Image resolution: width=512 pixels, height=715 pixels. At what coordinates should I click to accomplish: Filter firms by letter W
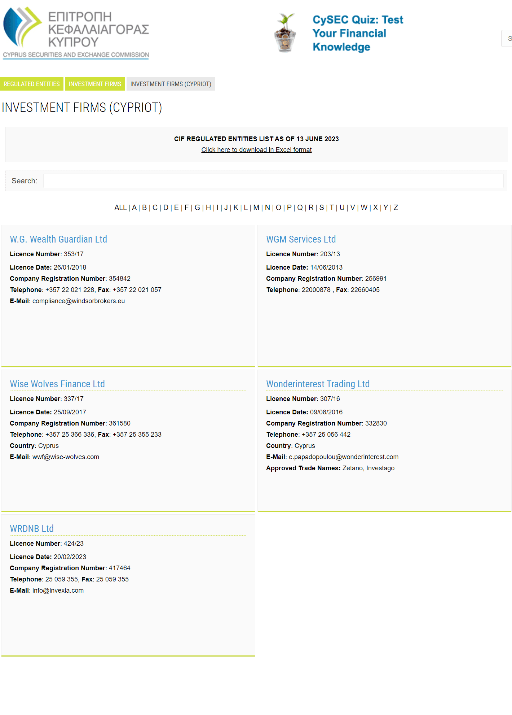(x=364, y=208)
